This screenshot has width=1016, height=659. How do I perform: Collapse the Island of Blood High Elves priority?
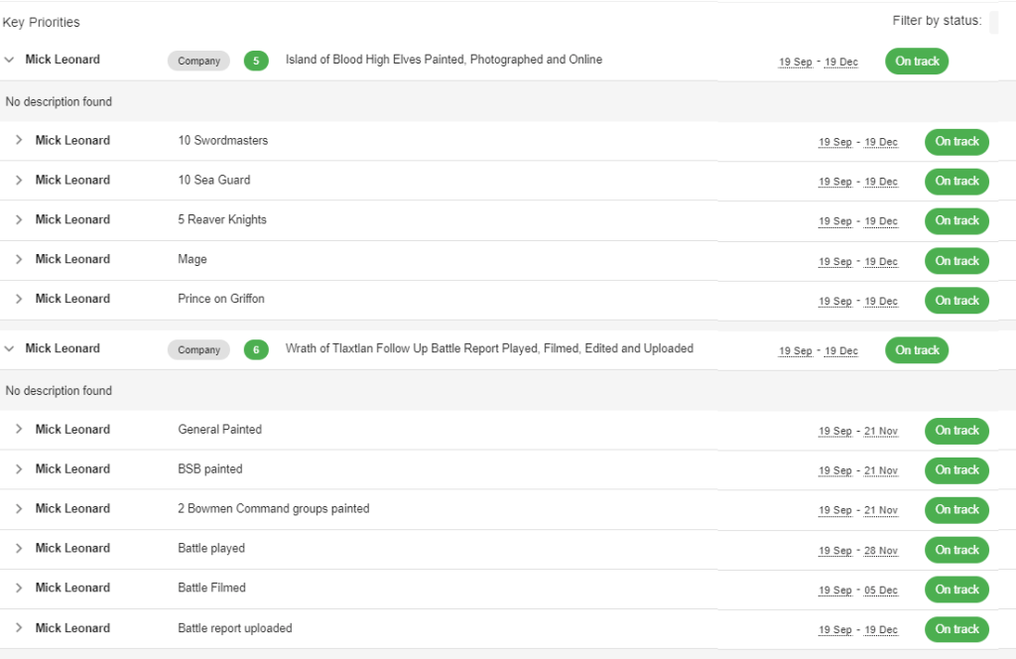point(10,60)
